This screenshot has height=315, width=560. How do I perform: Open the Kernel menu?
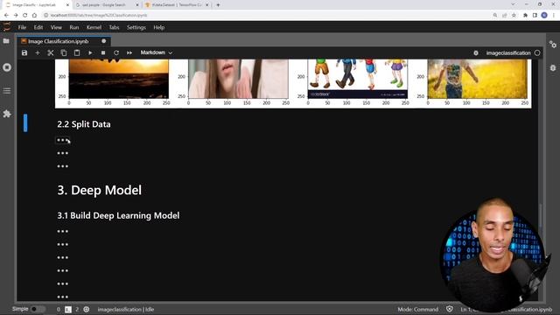point(94,27)
